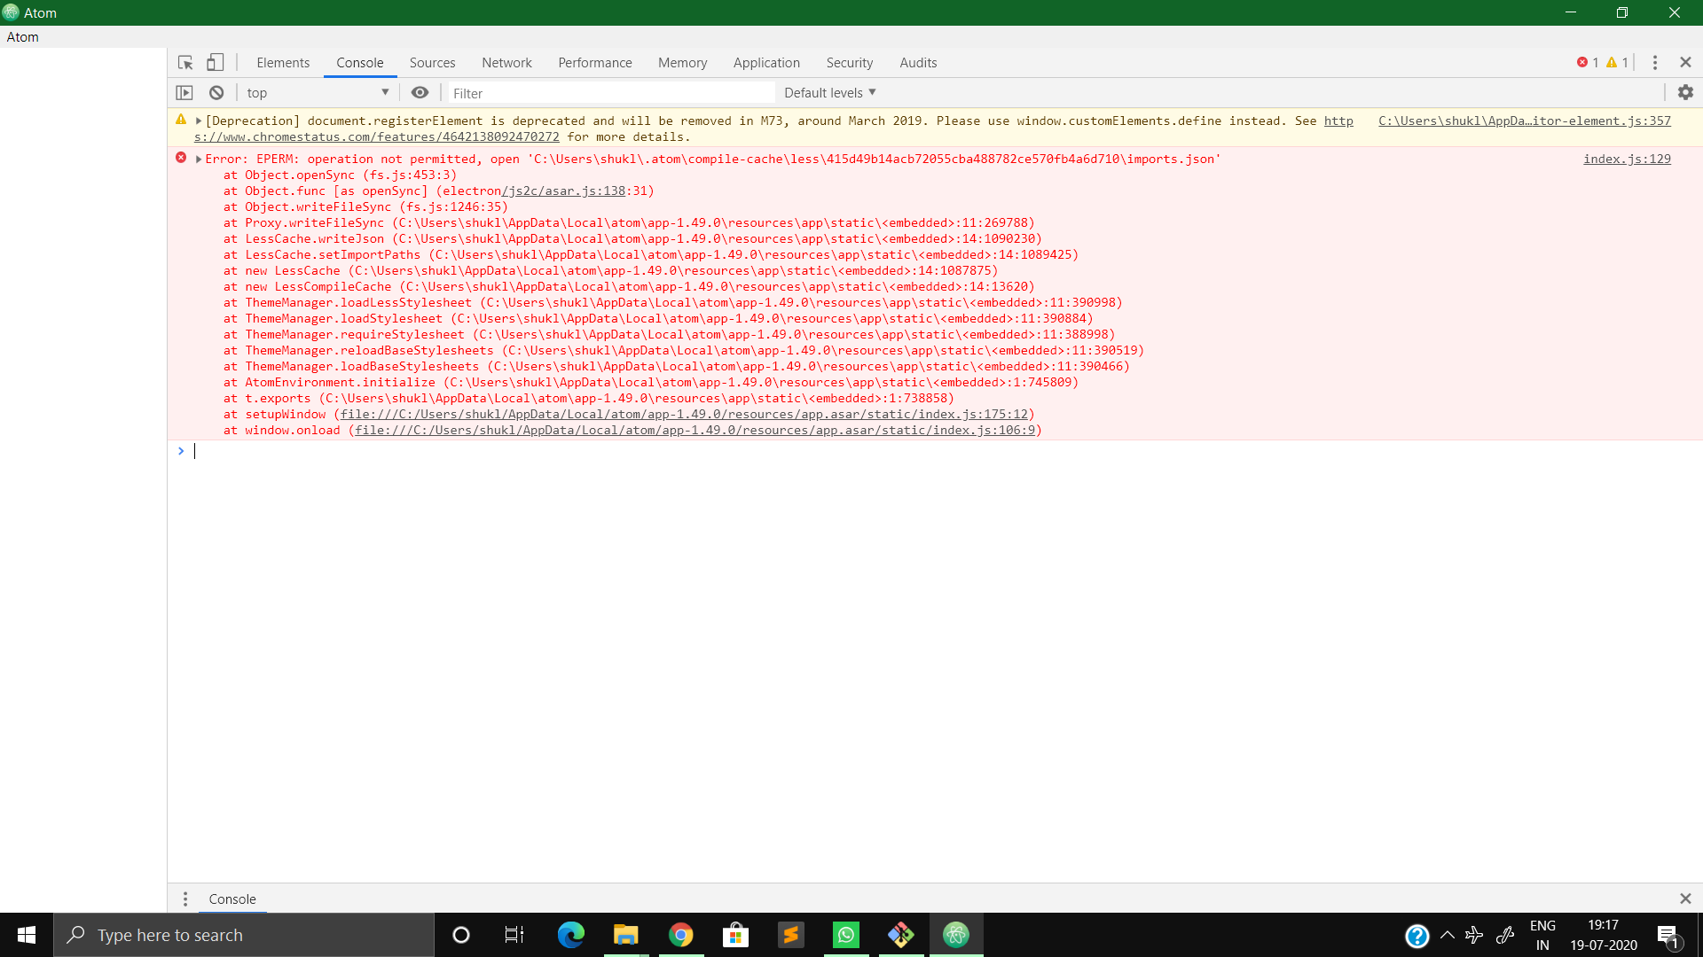The image size is (1703, 957).
Task: Open the Default levels dropdown
Action: tap(828, 92)
